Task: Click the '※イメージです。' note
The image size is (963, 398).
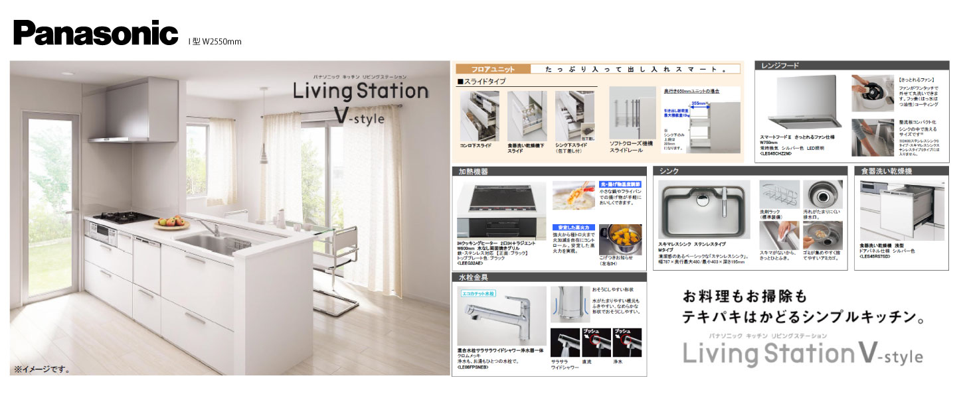Action: [x=43, y=369]
